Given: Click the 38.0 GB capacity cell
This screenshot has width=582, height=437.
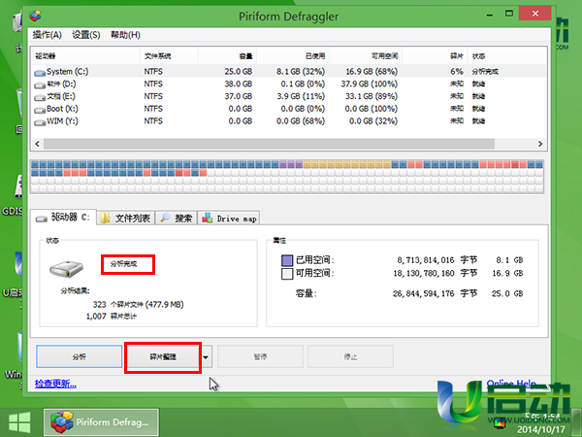Looking at the screenshot, I should point(239,84).
